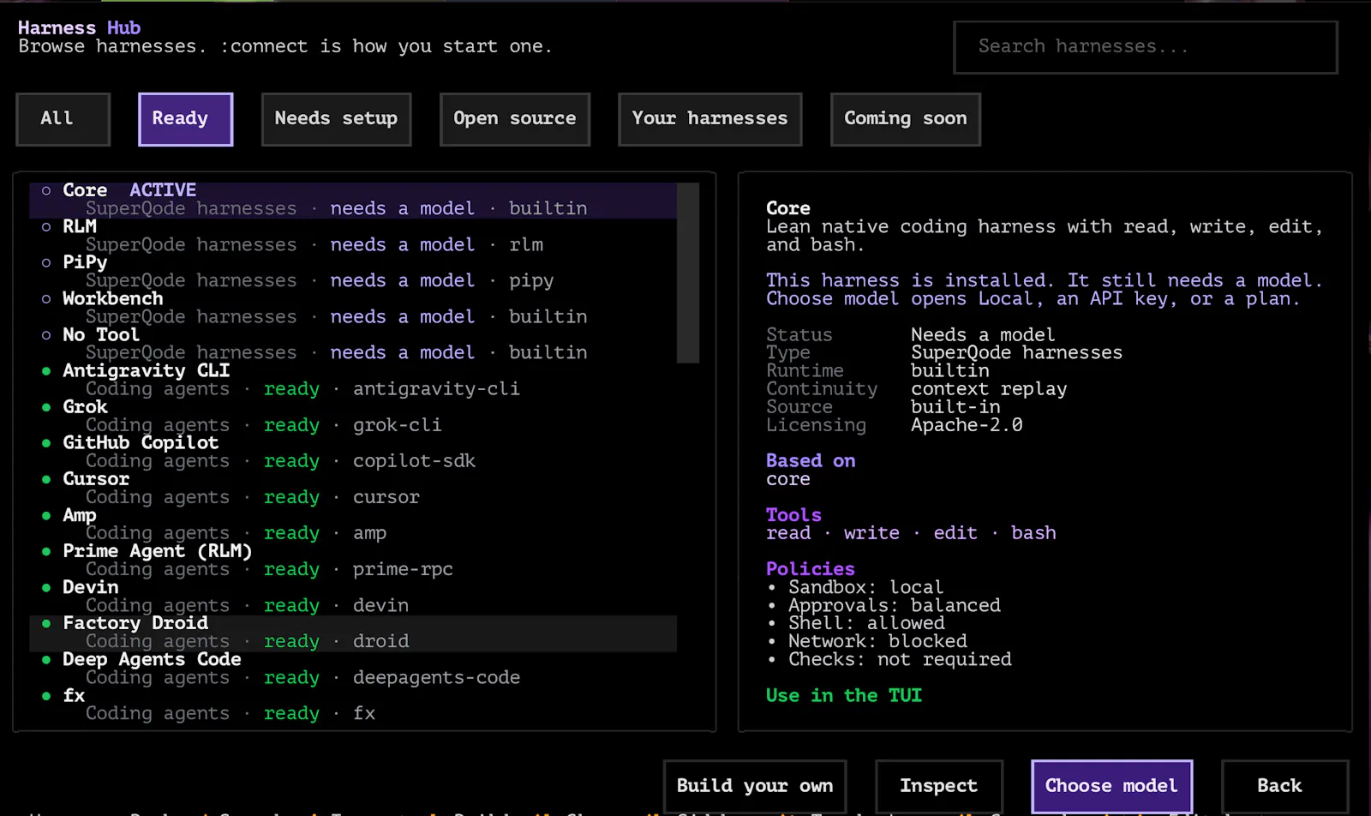Screen dimensions: 1371x816
Task: Click the green status dot beside Devin
Action: (x=46, y=587)
